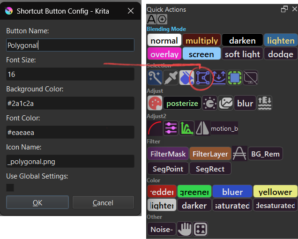
Task: Click Cancel in Shortcut Button Config
Action: 103,202
